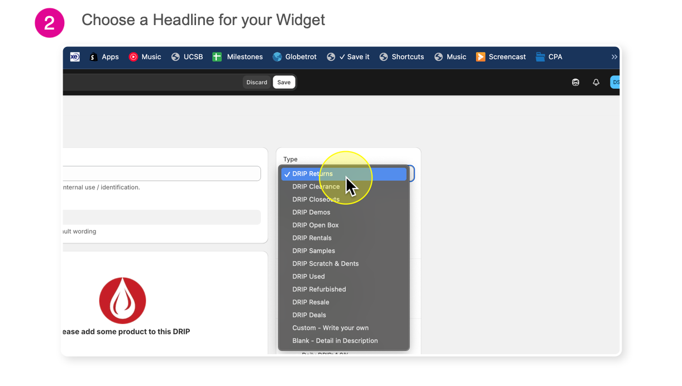Click the Discard button
682x386 pixels.
[x=257, y=82]
